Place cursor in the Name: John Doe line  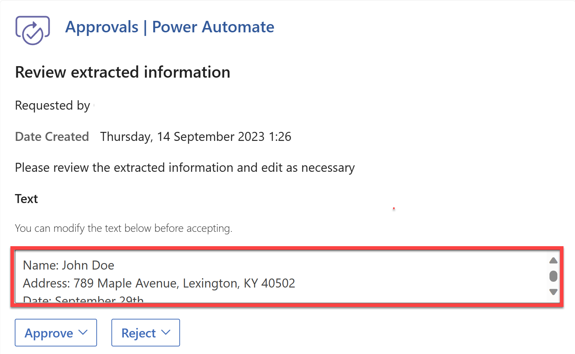coord(69,265)
